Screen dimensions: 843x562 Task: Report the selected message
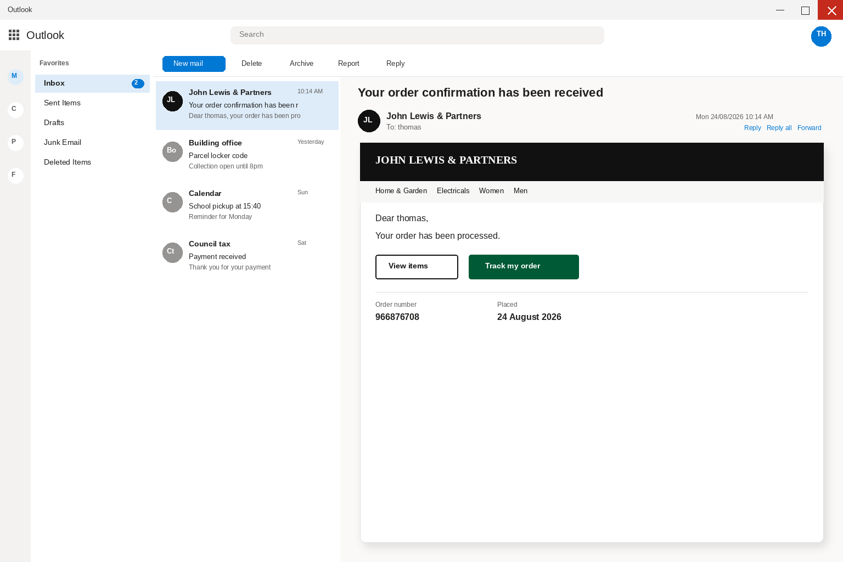(x=349, y=64)
